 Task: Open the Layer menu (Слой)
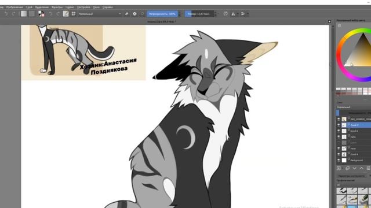click(x=29, y=8)
